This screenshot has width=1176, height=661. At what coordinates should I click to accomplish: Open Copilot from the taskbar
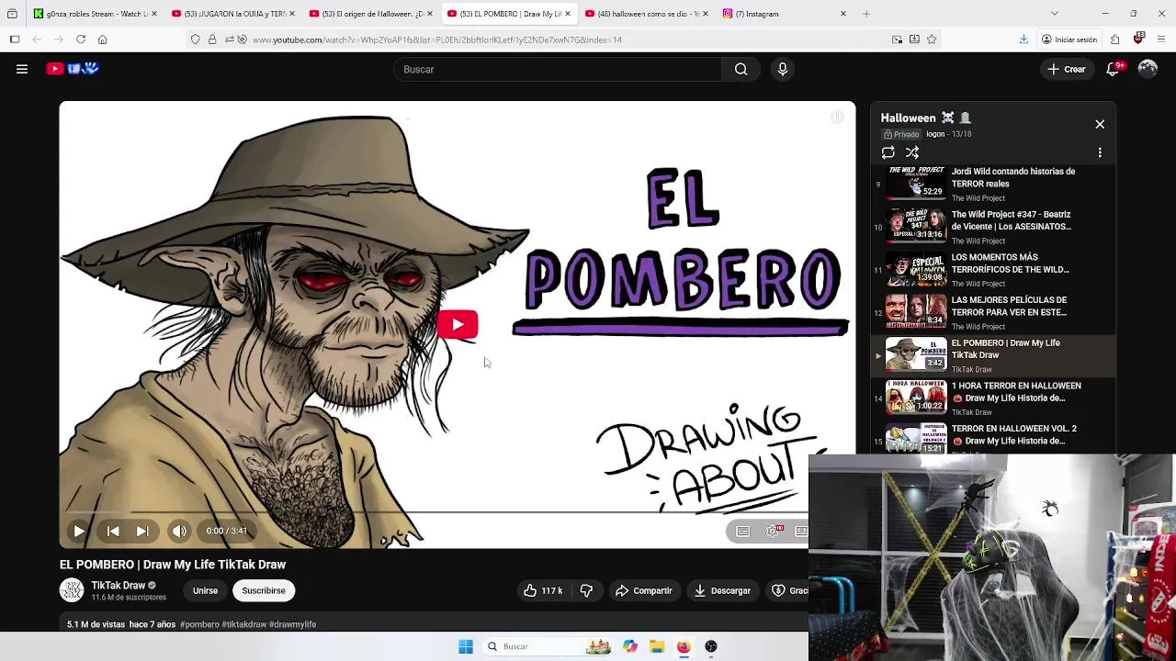pyautogui.click(x=630, y=646)
